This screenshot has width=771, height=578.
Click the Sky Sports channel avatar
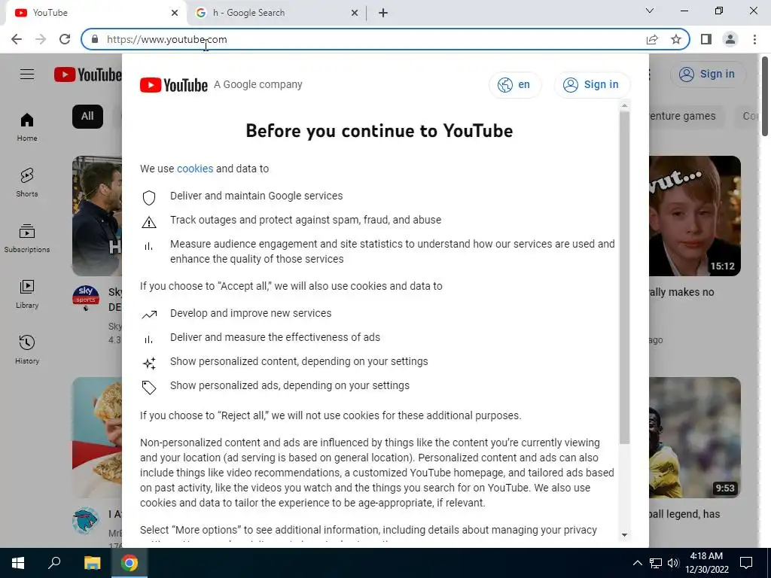click(x=86, y=298)
